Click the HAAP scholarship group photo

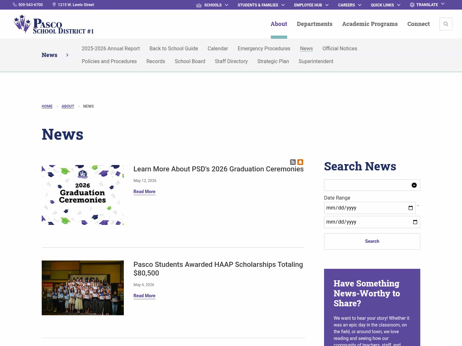83,288
